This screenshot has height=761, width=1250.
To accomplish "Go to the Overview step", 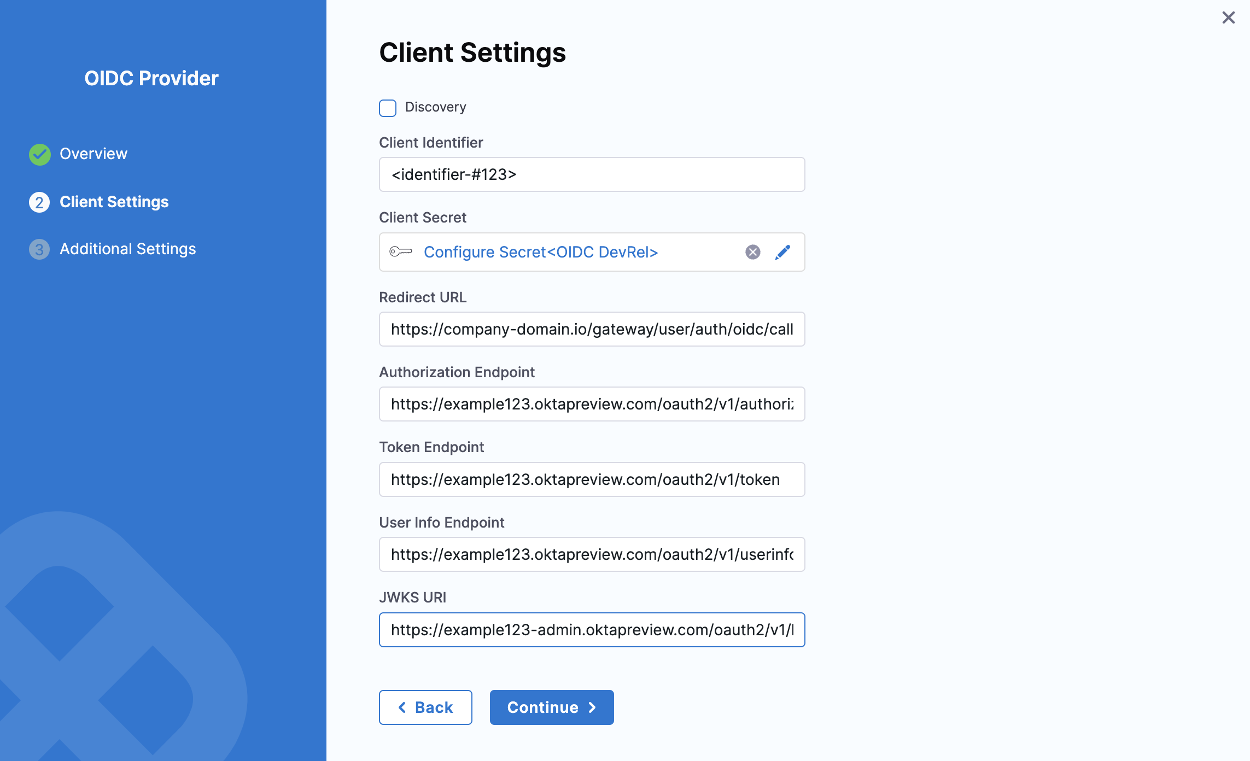I will [x=94, y=154].
